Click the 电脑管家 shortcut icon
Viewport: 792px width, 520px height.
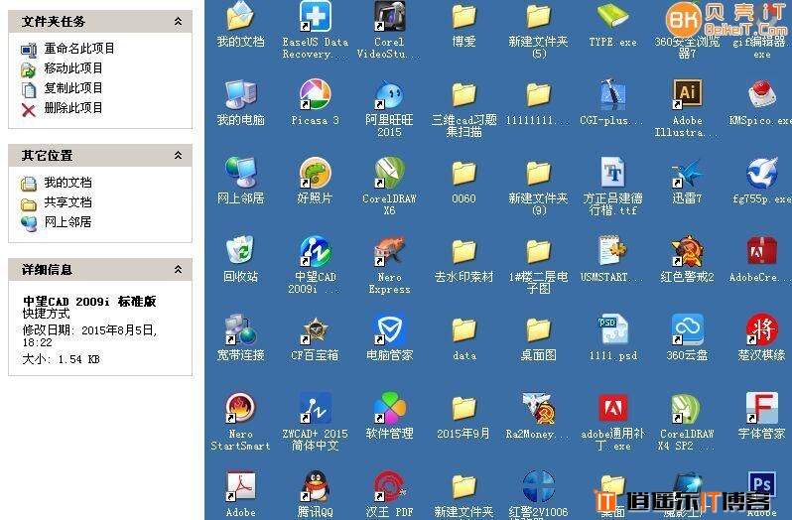389,328
